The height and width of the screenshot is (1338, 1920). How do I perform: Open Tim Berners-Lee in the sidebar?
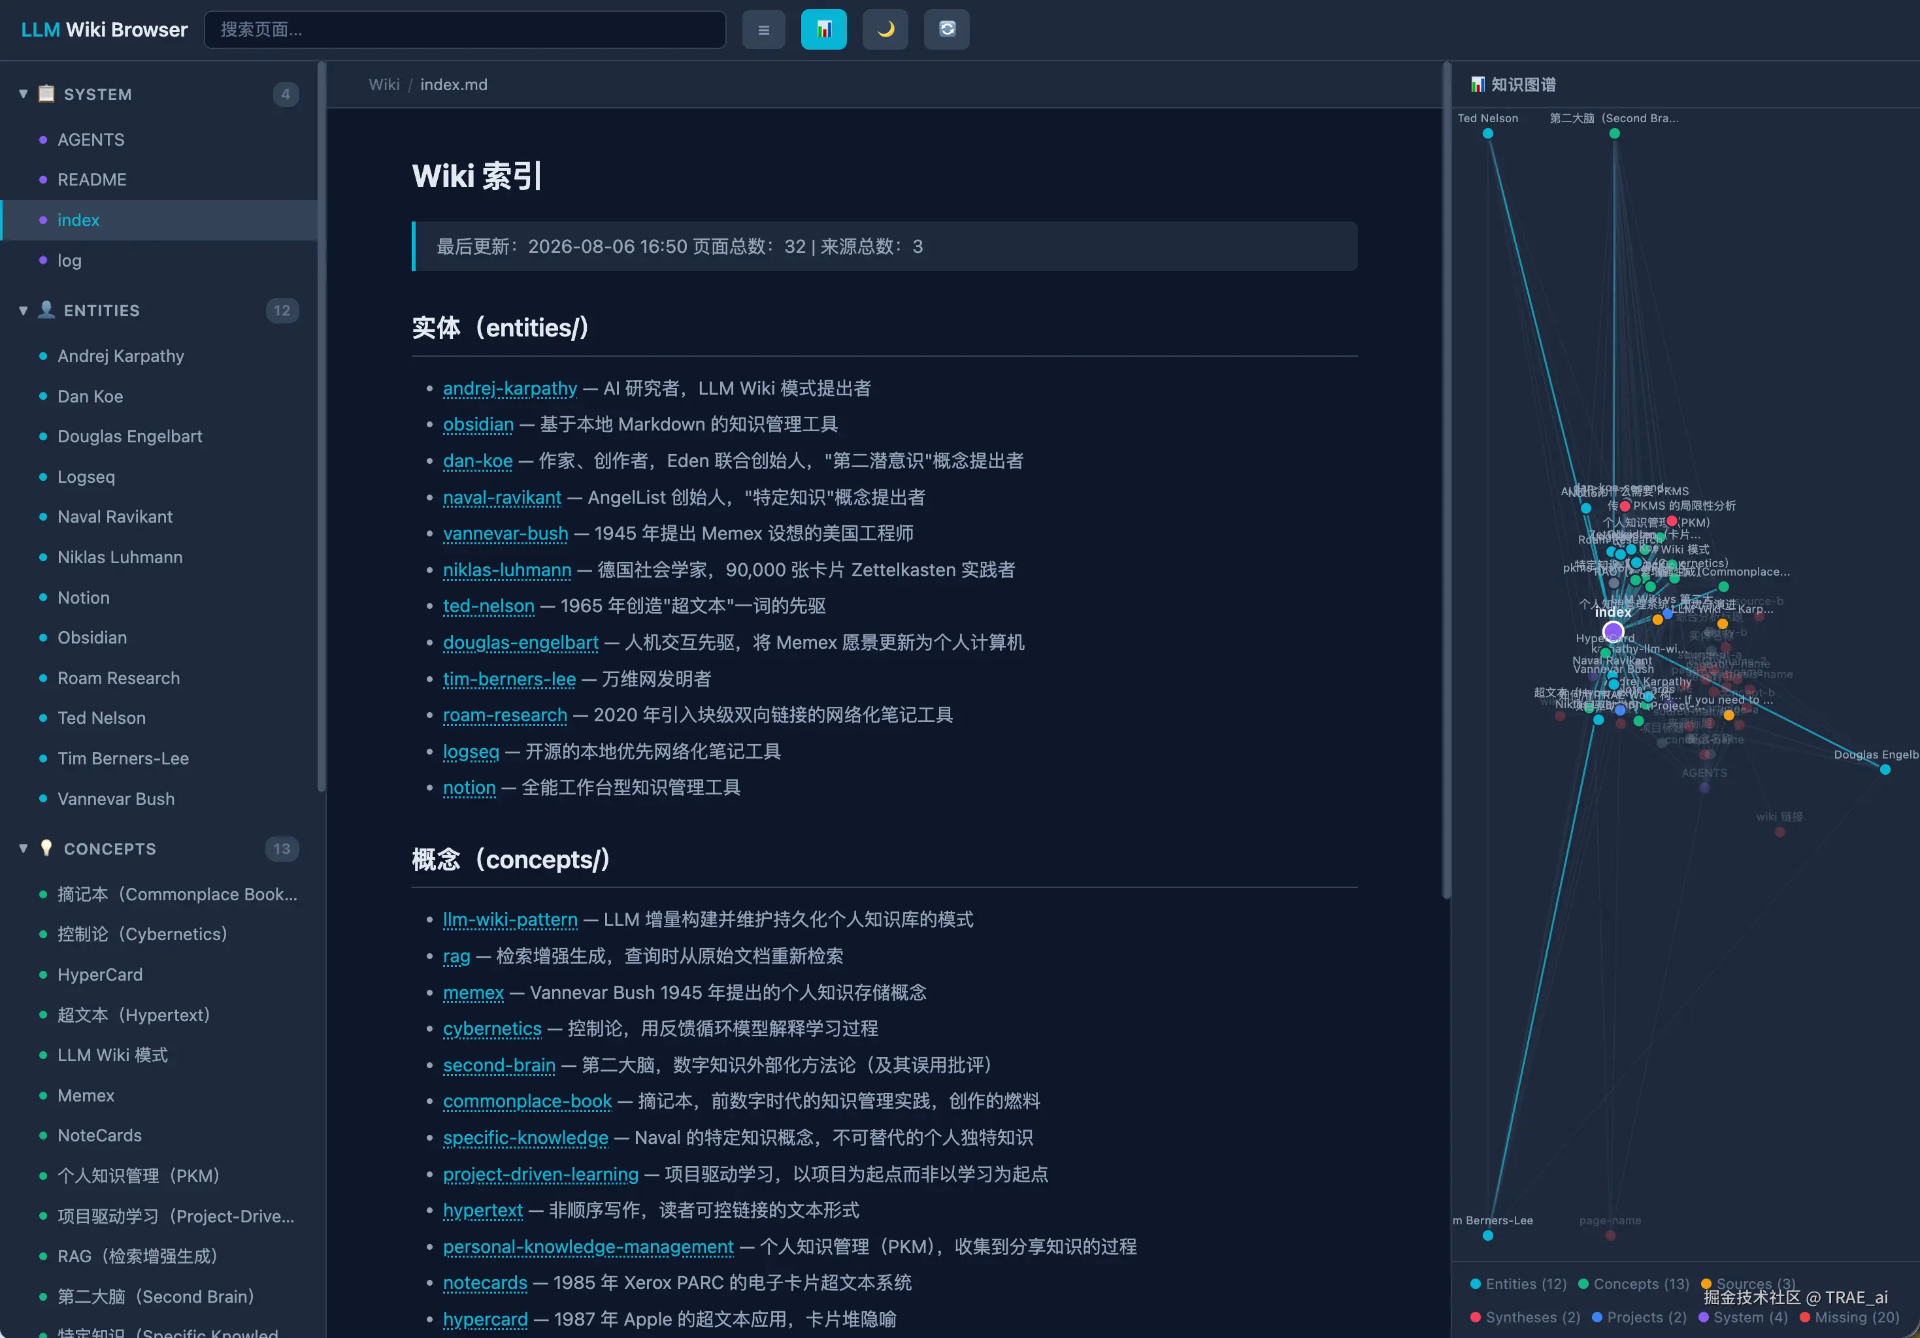click(159, 759)
